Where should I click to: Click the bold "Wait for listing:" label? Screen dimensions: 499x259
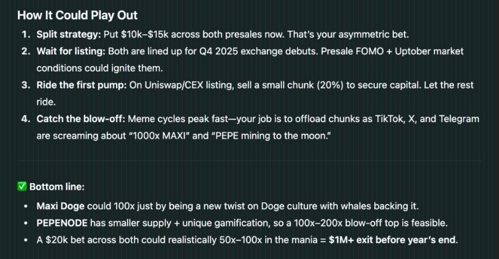[x=71, y=51]
